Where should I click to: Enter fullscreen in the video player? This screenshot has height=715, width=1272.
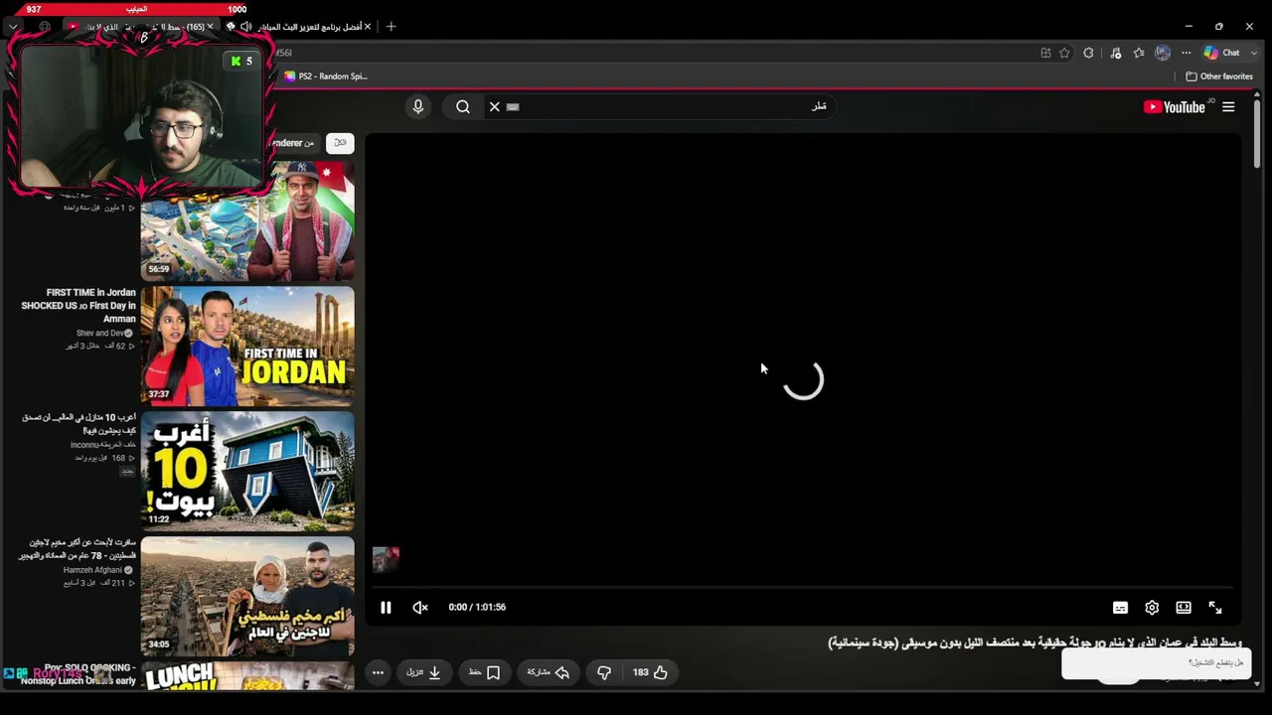(1215, 608)
